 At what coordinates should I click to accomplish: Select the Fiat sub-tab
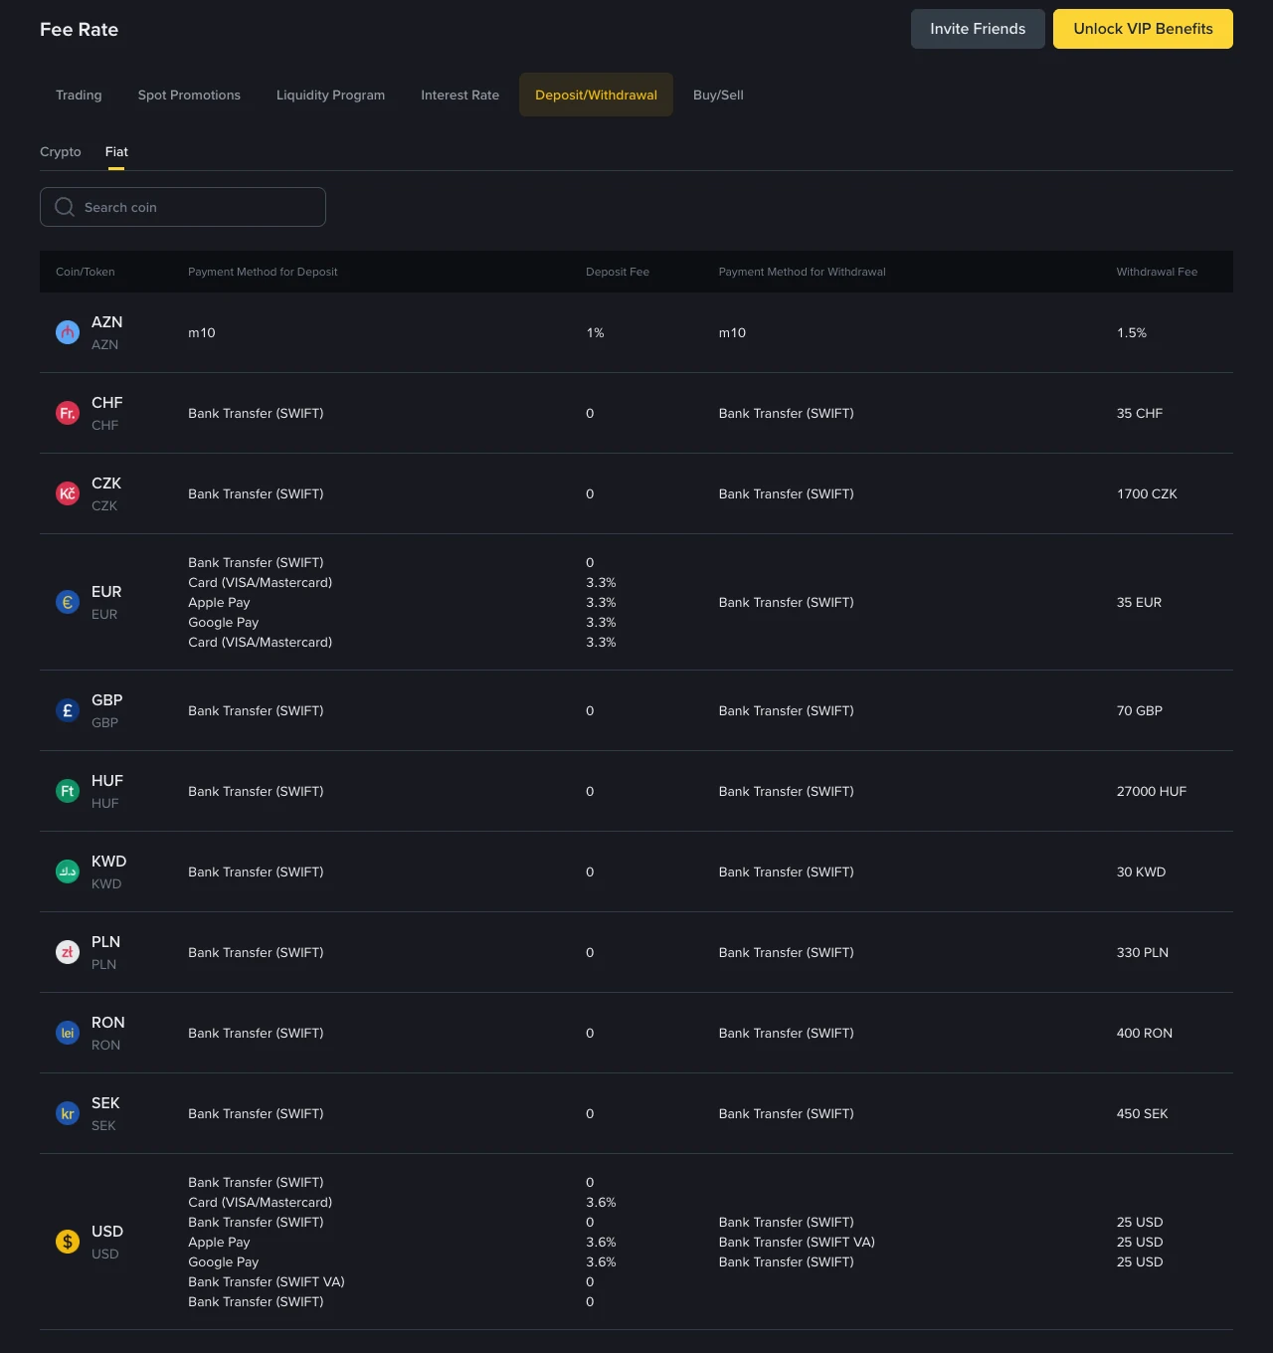116,151
